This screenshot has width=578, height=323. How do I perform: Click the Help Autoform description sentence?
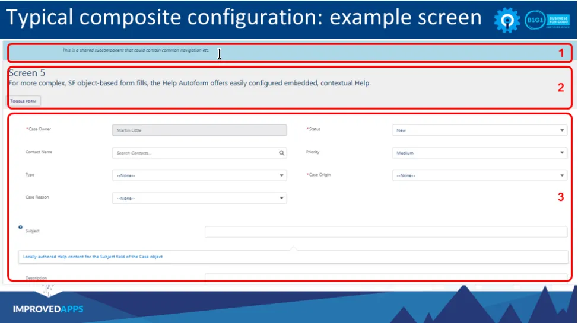(189, 83)
